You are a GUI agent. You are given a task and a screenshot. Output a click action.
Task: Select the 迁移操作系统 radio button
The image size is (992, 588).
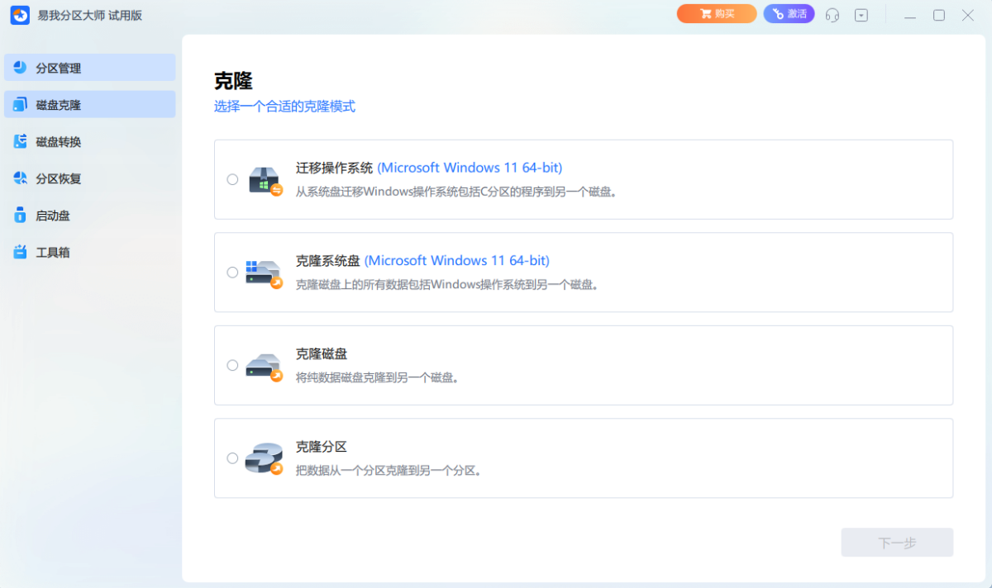[232, 179]
